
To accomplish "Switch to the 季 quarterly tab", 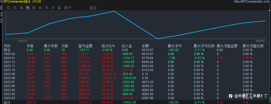I will pyautogui.click(x=34, y=8).
